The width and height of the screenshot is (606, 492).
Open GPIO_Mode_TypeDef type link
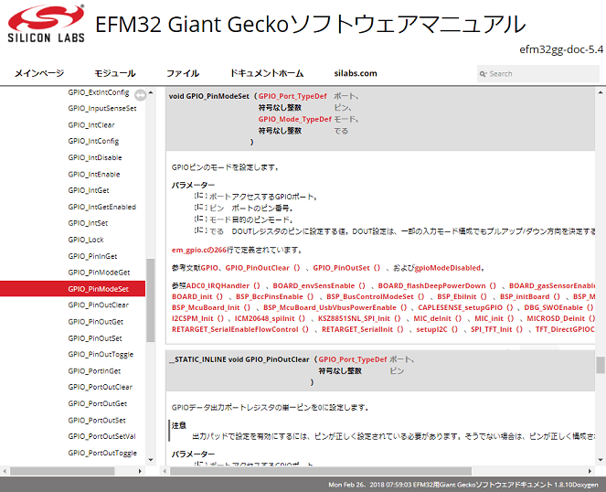pyautogui.click(x=295, y=119)
